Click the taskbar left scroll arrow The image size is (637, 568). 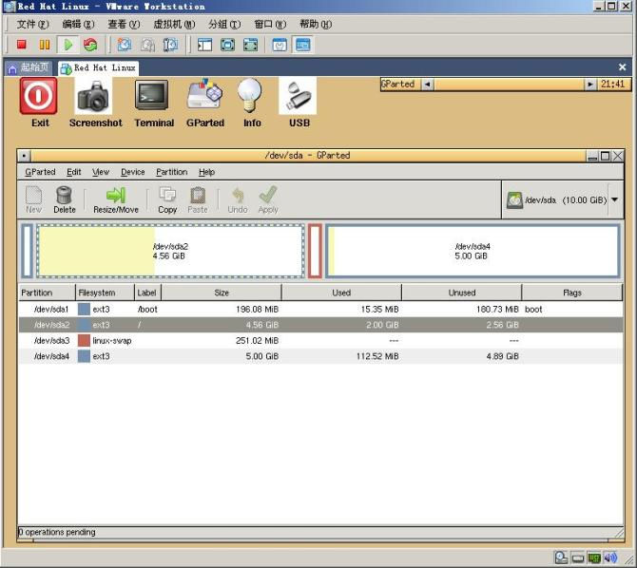(428, 84)
